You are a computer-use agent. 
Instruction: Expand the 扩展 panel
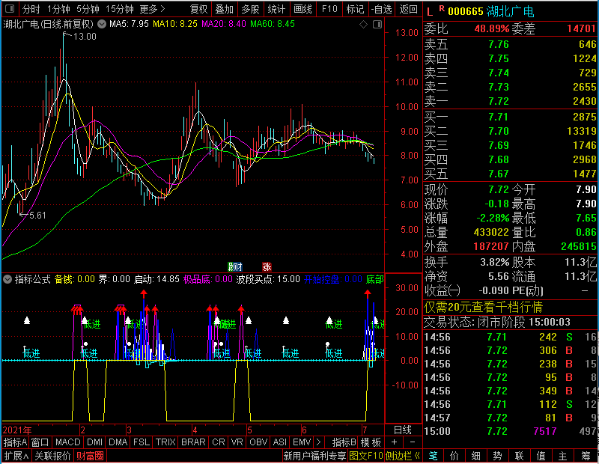[16, 456]
